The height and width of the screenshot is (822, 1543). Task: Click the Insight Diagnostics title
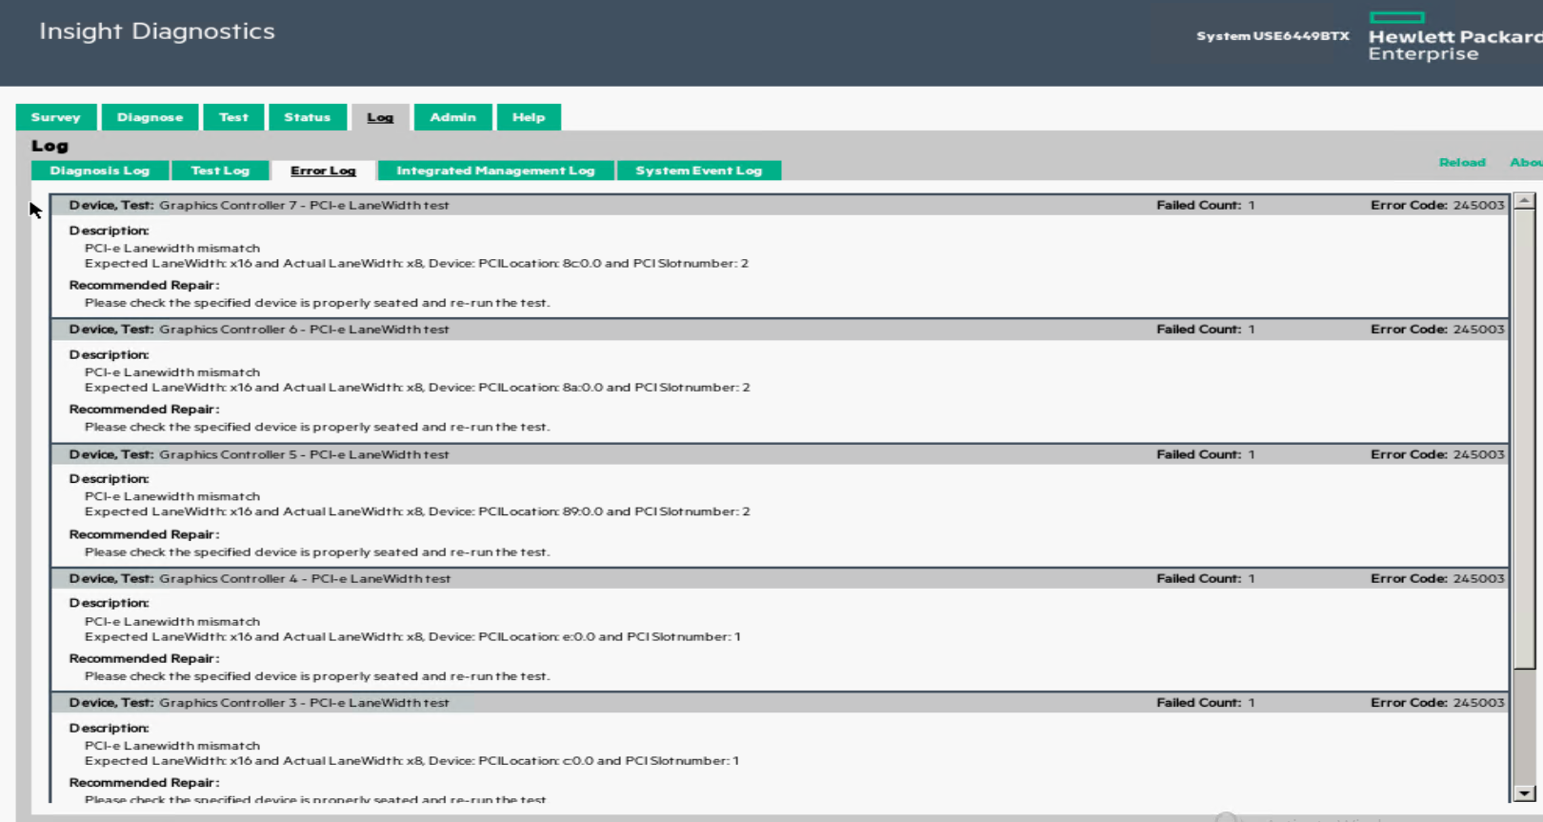click(157, 31)
